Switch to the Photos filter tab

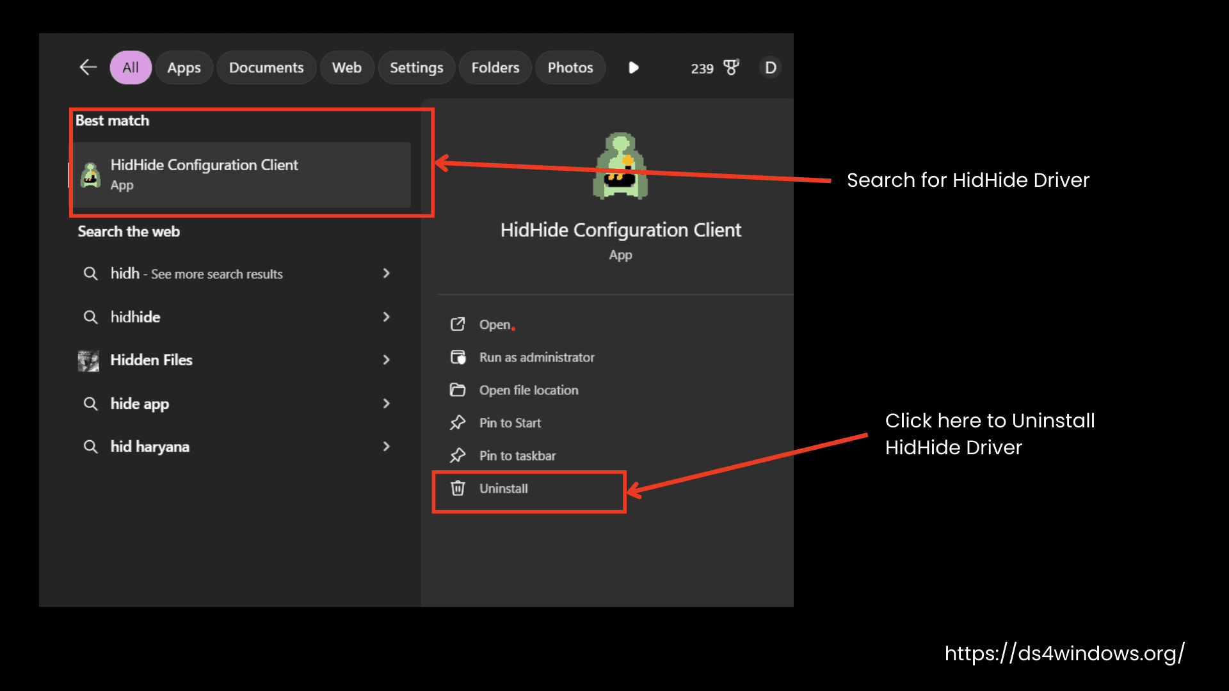click(x=570, y=68)
